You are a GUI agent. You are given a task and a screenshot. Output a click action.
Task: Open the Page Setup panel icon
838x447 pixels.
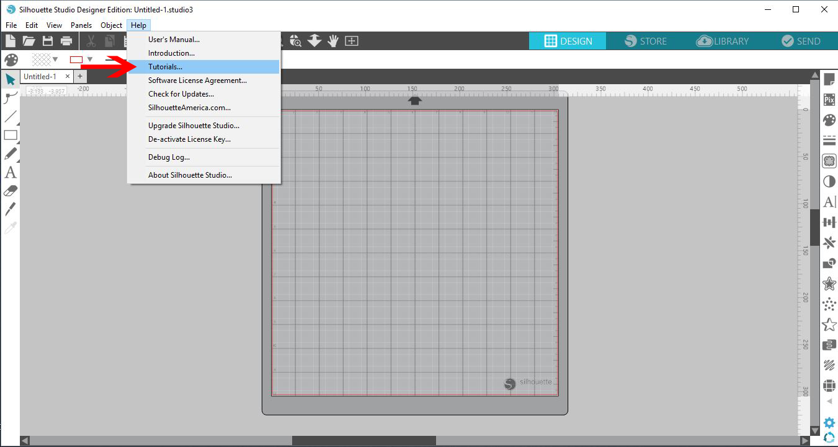tap(829, 79)
